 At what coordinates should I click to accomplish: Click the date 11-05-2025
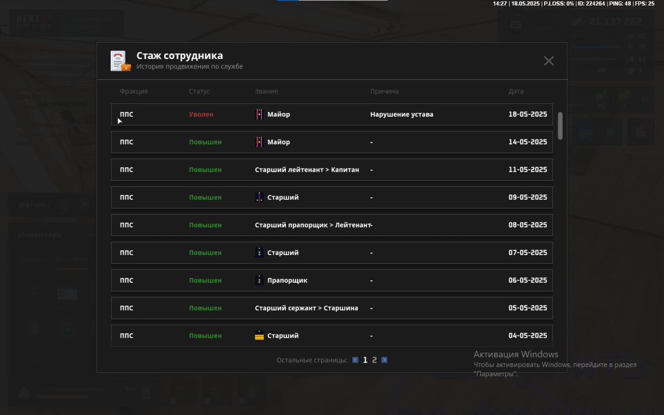click(528, 170)
